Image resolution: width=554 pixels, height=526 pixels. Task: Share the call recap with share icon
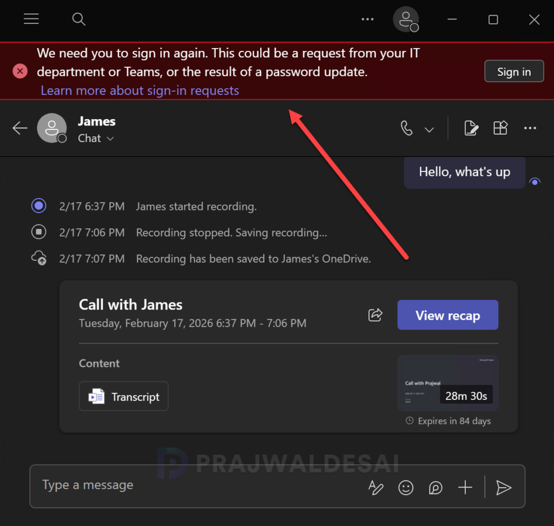pos(375,314)
